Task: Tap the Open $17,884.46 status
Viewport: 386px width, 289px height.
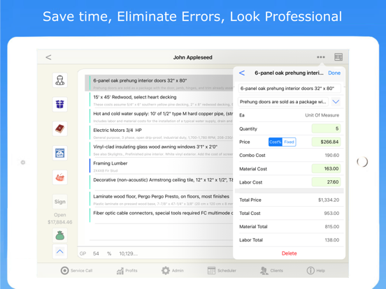Action: coord(60,218)
